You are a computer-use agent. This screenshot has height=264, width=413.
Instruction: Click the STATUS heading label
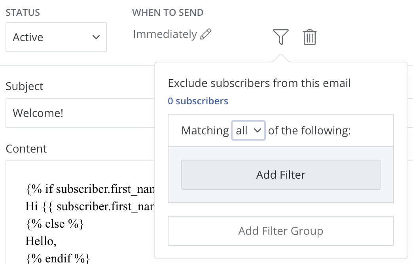pos(23,13)
